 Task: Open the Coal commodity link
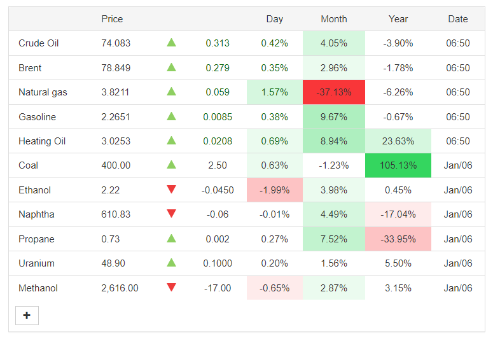(28, 165)
